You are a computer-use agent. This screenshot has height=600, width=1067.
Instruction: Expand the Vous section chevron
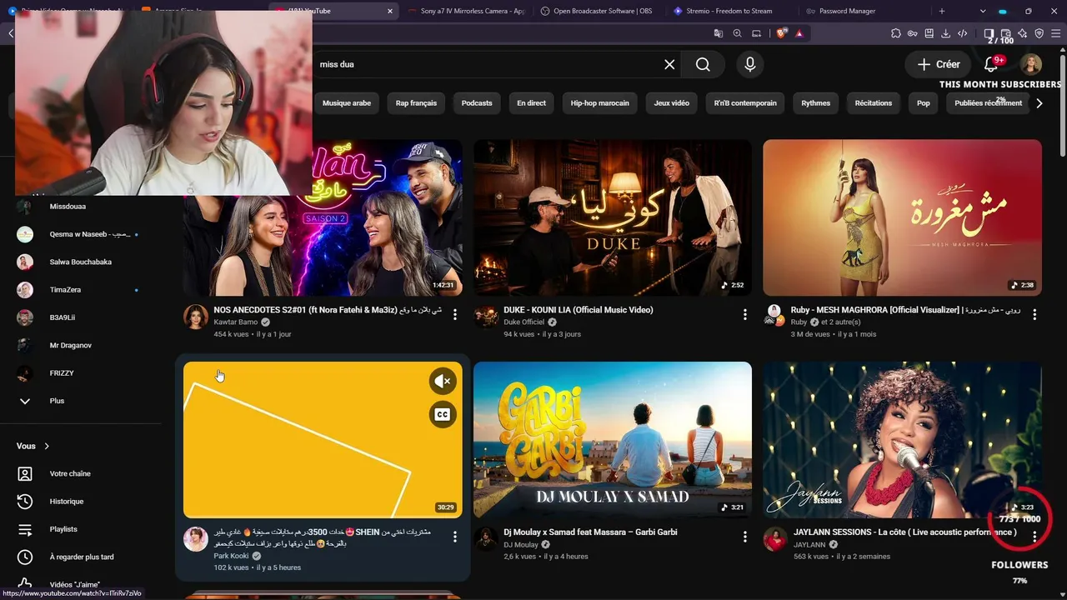pos(47,446)
